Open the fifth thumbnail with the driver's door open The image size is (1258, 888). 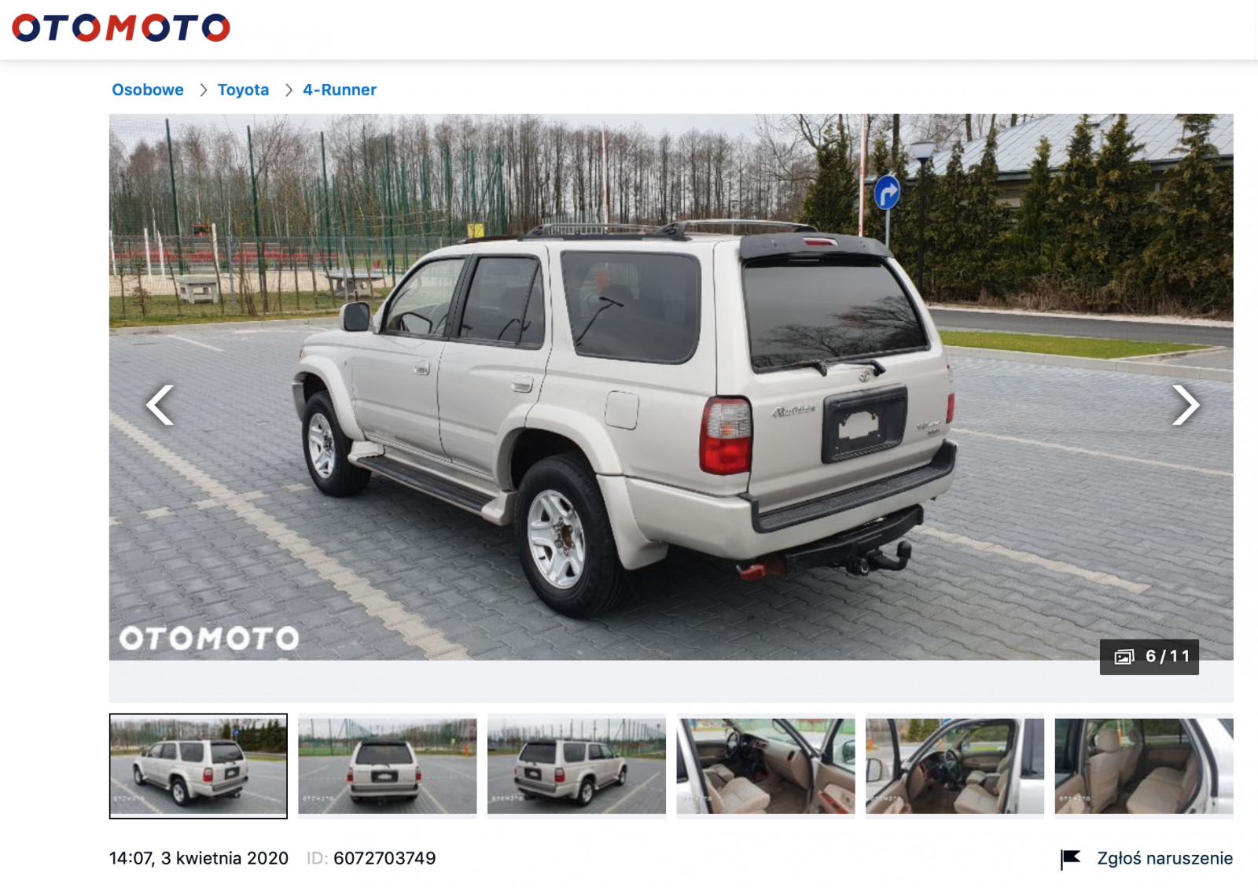click(x=955, y=766)
